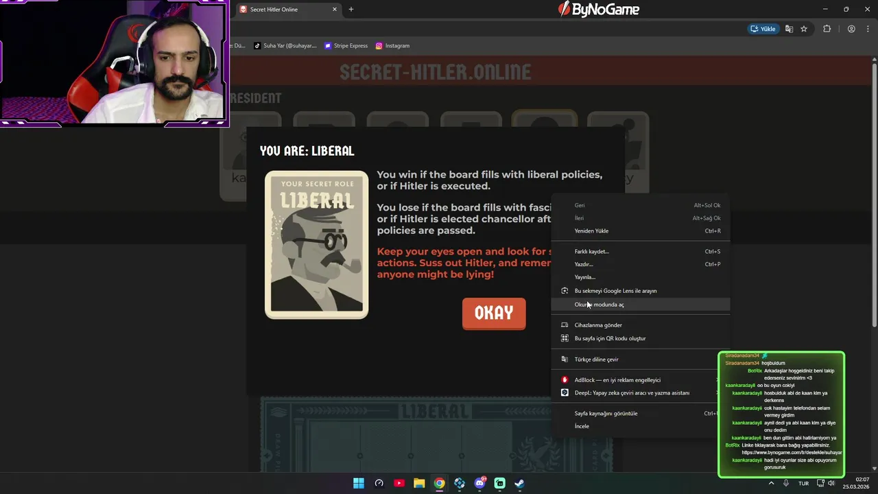This screenshot has height=494, width=878.
Task: Open the Google Translate icon in address bar
Action: coord(789,29)
